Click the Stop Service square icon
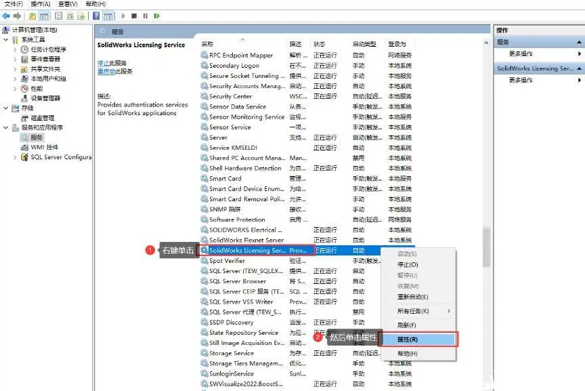Image resolution: width=585 pixels, height=391 pixels. click(x=134, y=16)
